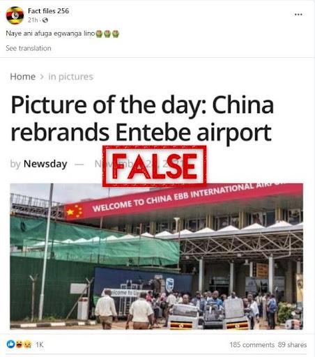The image size is (315, 357).
Task: Click the laughing Haha reaction icon
Action: 20,344
